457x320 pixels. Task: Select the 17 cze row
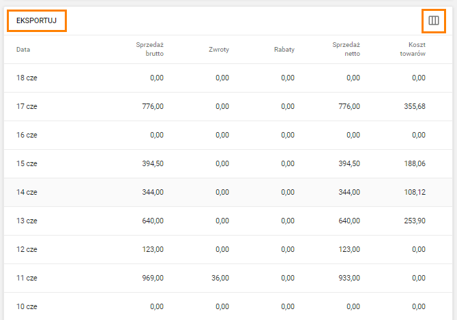(x=27, y=107)
